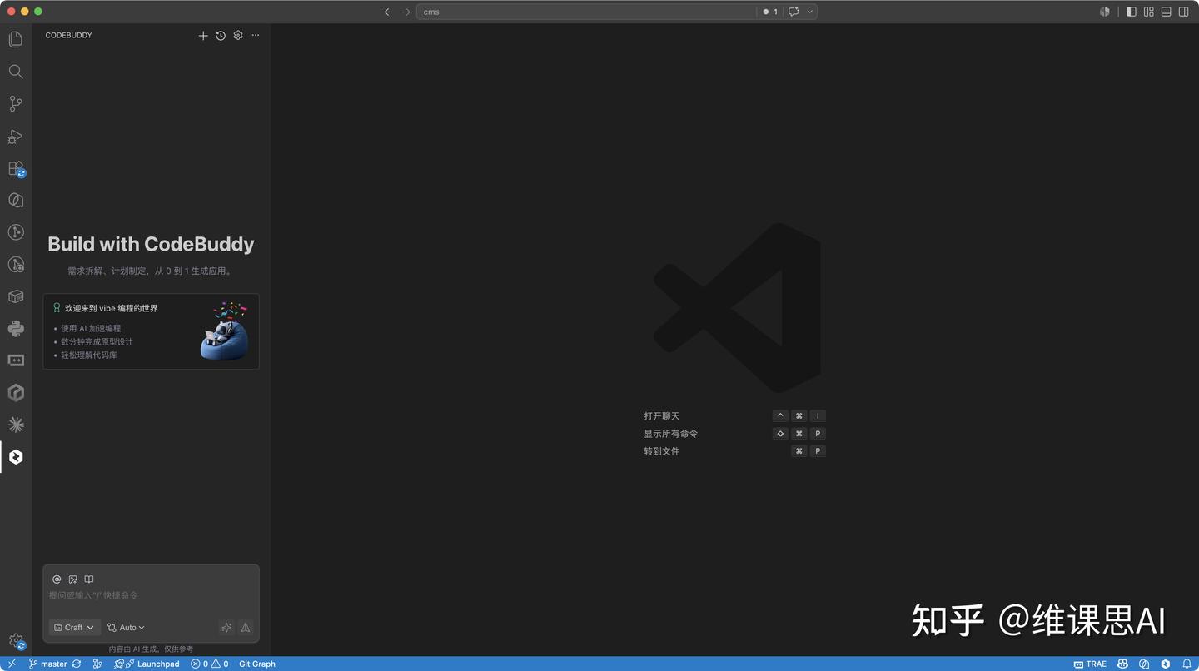Toggle the secondary side bar
This screenshot has width=1199, height=671.
point(1184,12)
